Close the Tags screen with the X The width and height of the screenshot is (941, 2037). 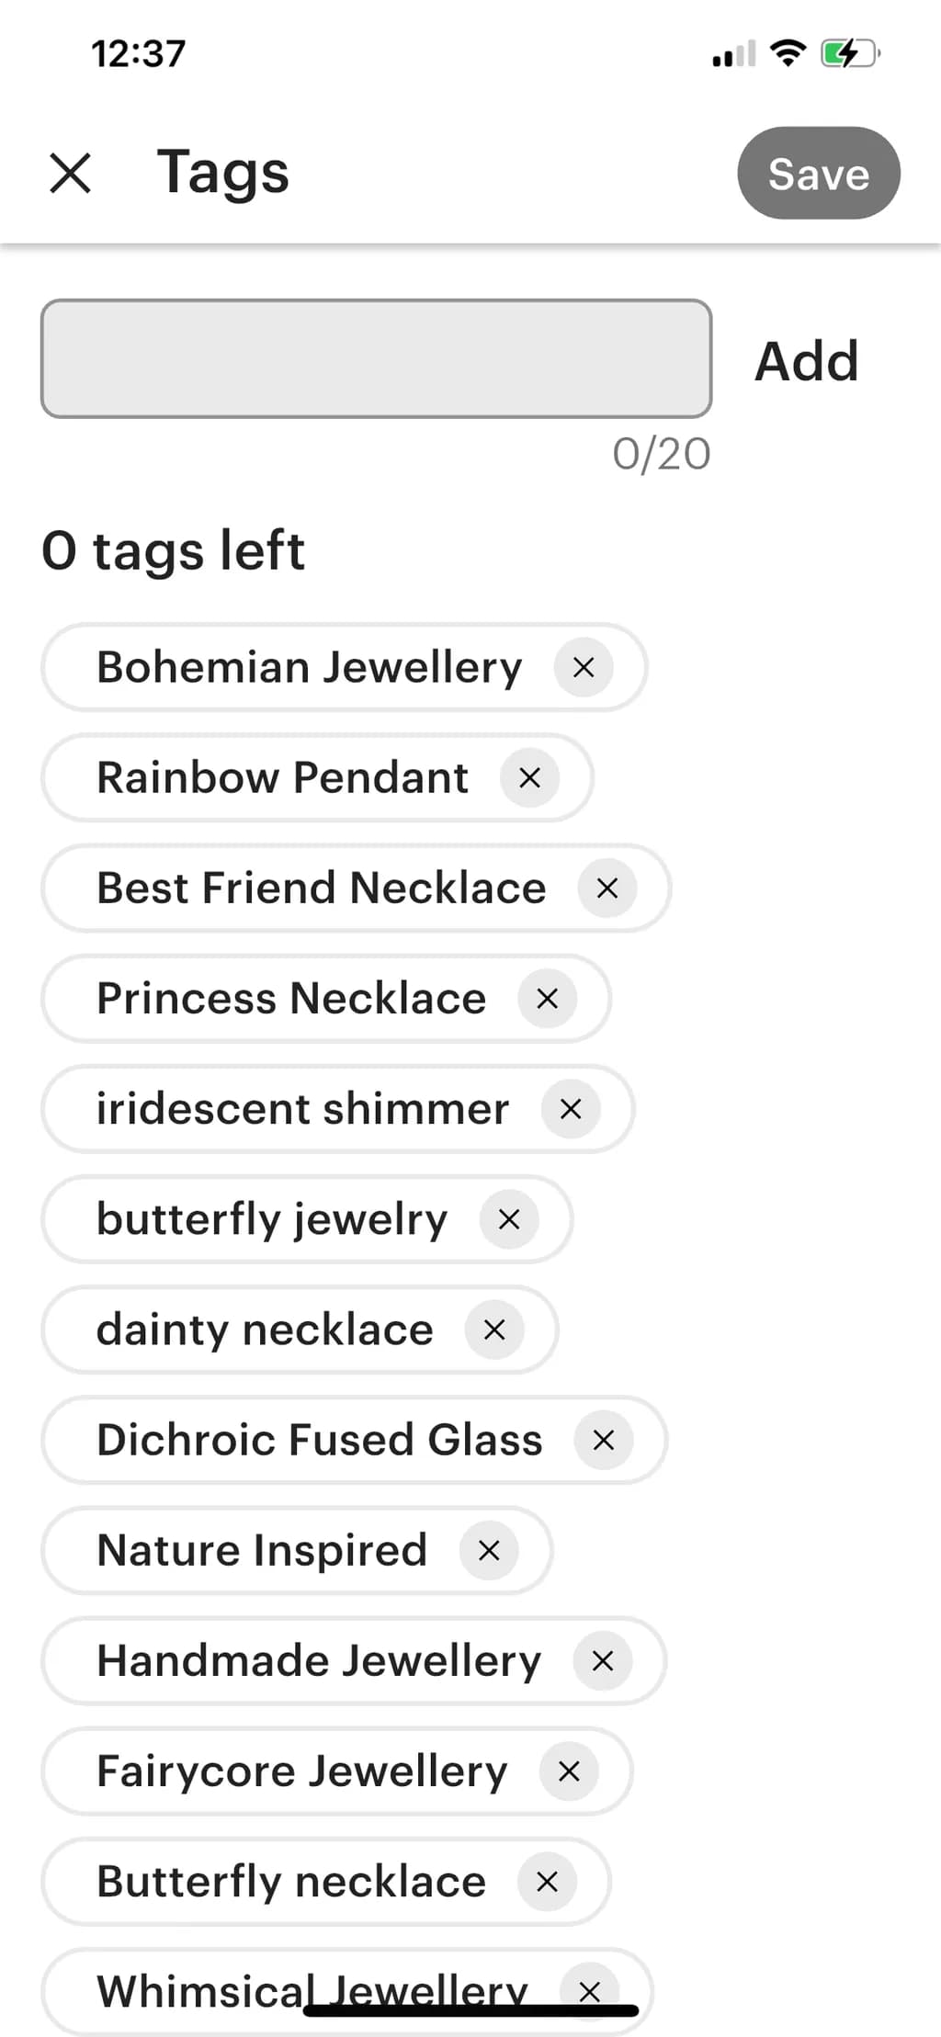[x=70, y=173]
